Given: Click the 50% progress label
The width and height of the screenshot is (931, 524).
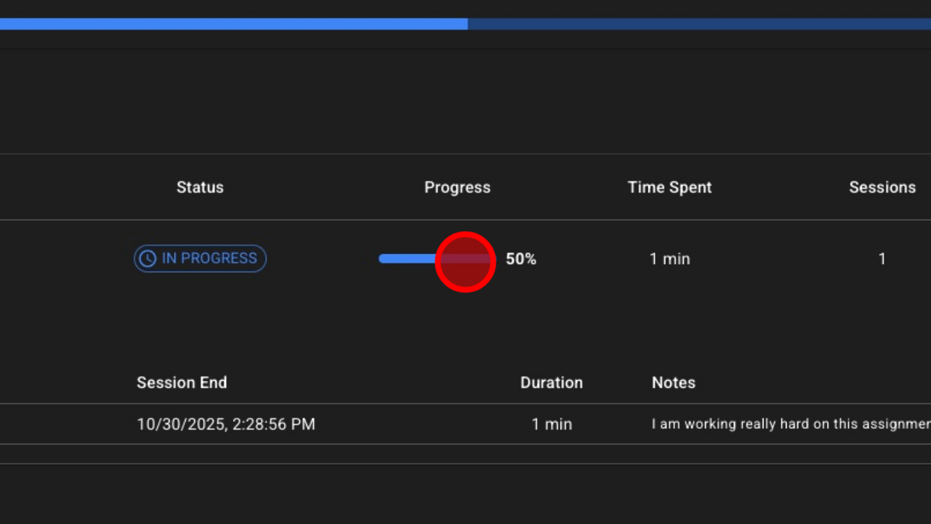Looking at the screenshot, I should 521,259.
